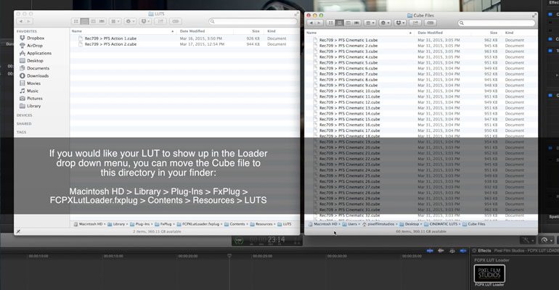Sort LUTS window by Name column
This screenshot has height=290, width=559.
[x=123, y=31]
